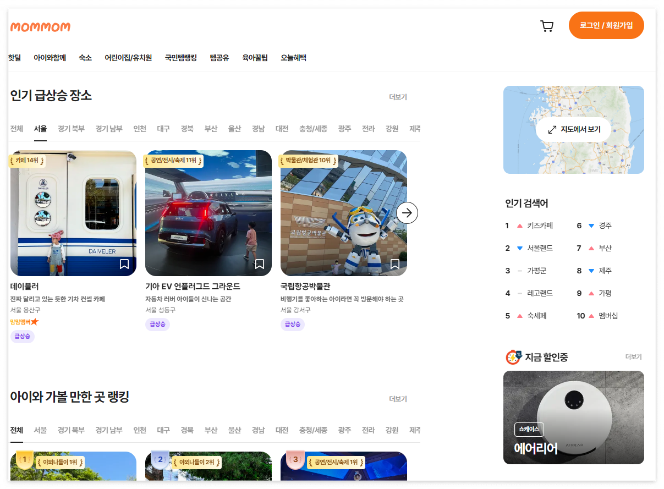Image resolution: width=664 pixels, height=489 pixels.
Task: Click popular search term 키즈카페
Action: pos(540,226)
